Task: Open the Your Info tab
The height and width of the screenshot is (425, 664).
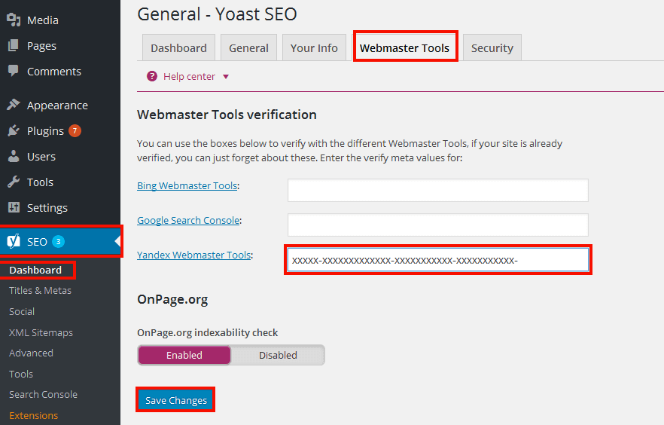Action: [x=314, y=48]
